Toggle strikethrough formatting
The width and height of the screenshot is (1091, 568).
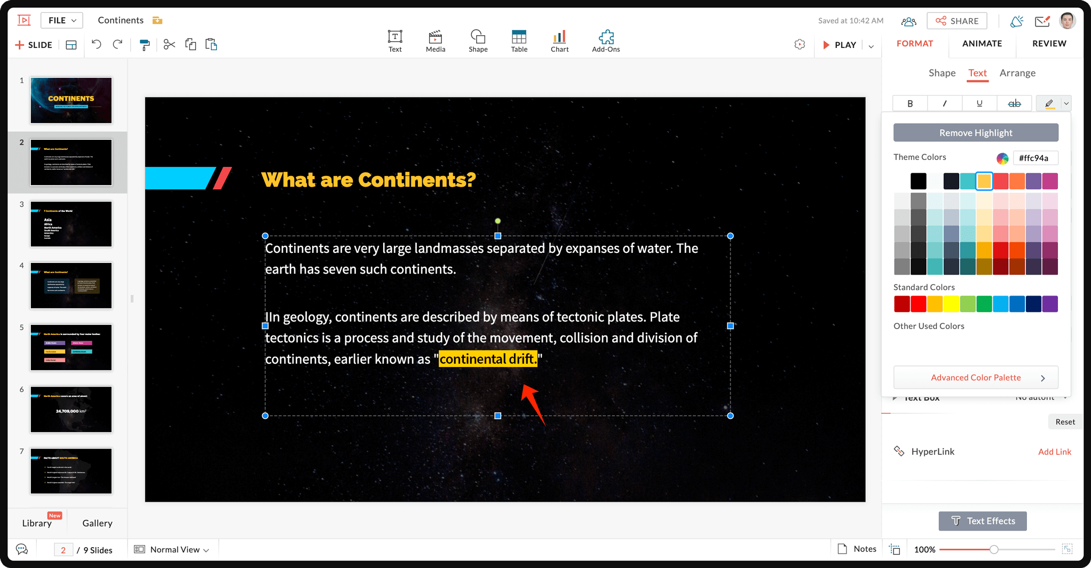tap(1014, 103)
